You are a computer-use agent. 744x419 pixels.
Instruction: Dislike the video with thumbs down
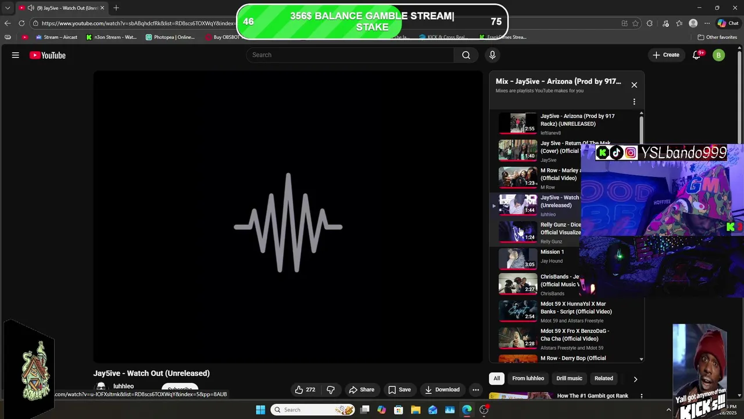tap(331, 389)
